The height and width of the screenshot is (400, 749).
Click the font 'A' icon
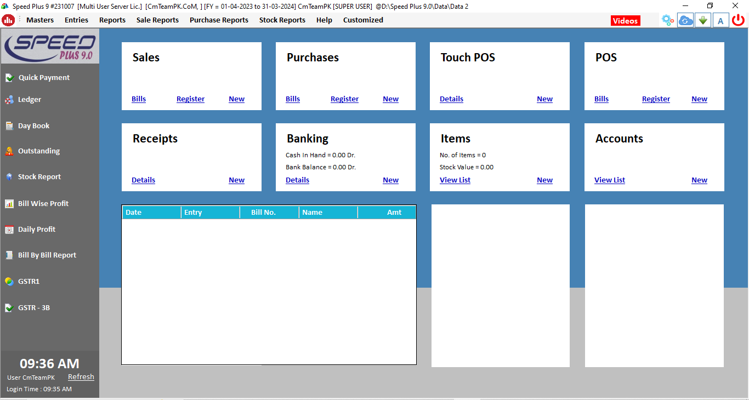coord(720,20)
